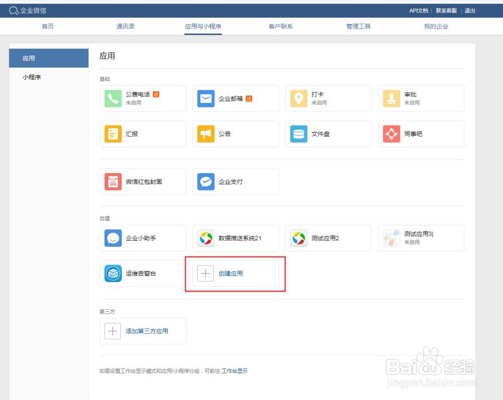Image resolution: width=503 pixels, height=400 pixels.
Task: Open the 打卡 attendance app
Action: [328, 98]
